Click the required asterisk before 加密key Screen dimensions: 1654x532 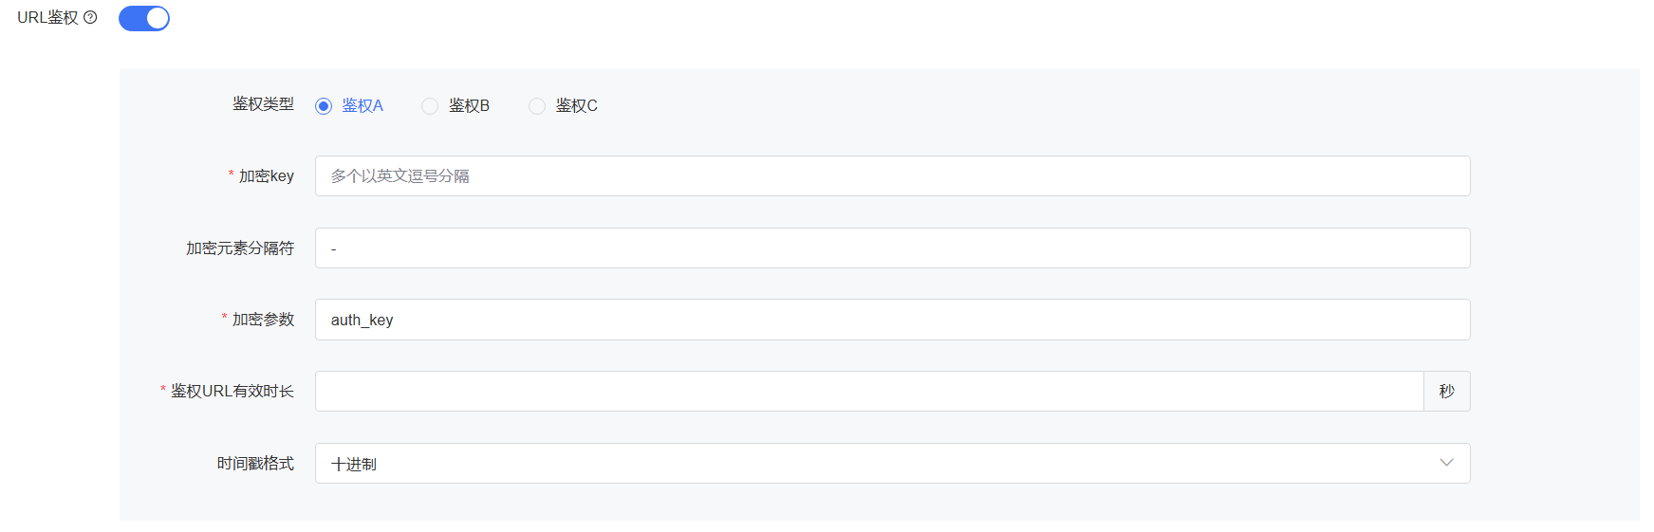coord(231,174)
